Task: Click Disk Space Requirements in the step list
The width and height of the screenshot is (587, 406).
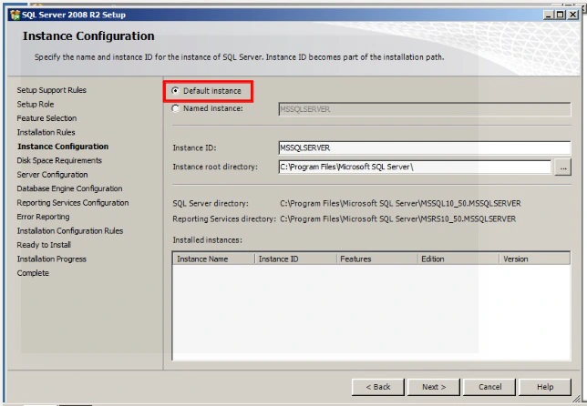Action: point(59,160)
